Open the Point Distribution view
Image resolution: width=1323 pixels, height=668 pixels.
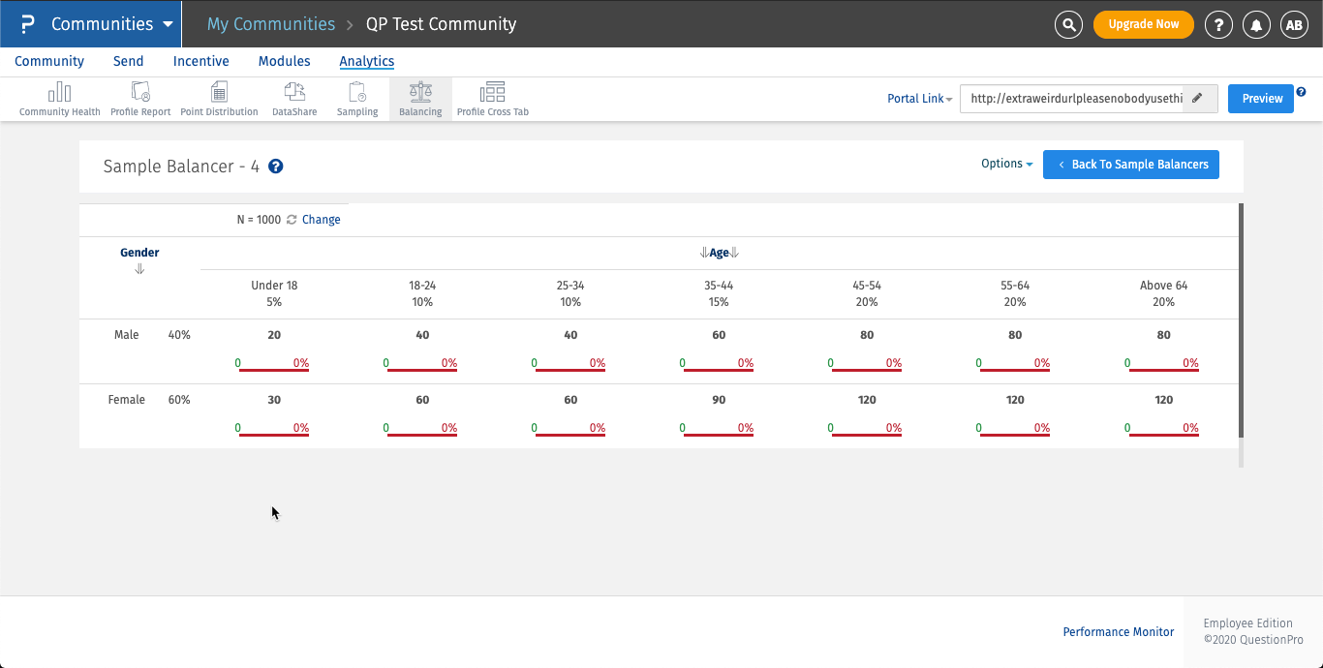[x=219, y=99]
